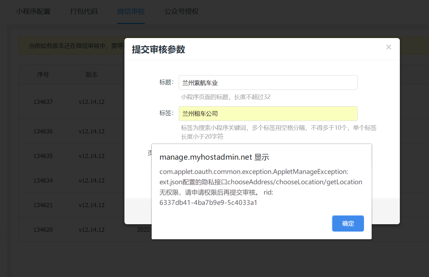
Task: Click the 提交审核参数 dialog title
Action: [x=159, y=49]
